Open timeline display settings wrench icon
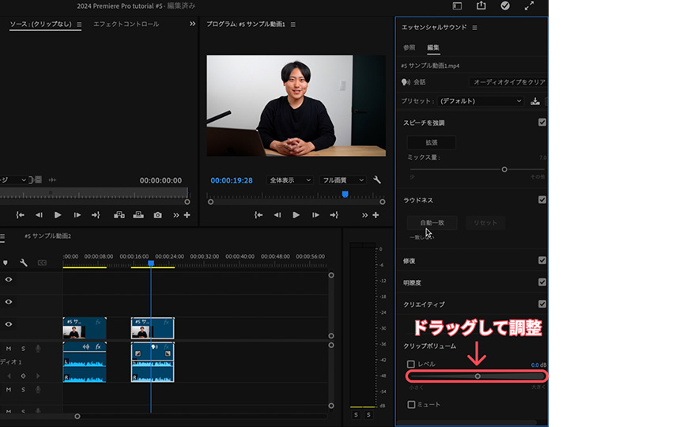 click(24, 263)
